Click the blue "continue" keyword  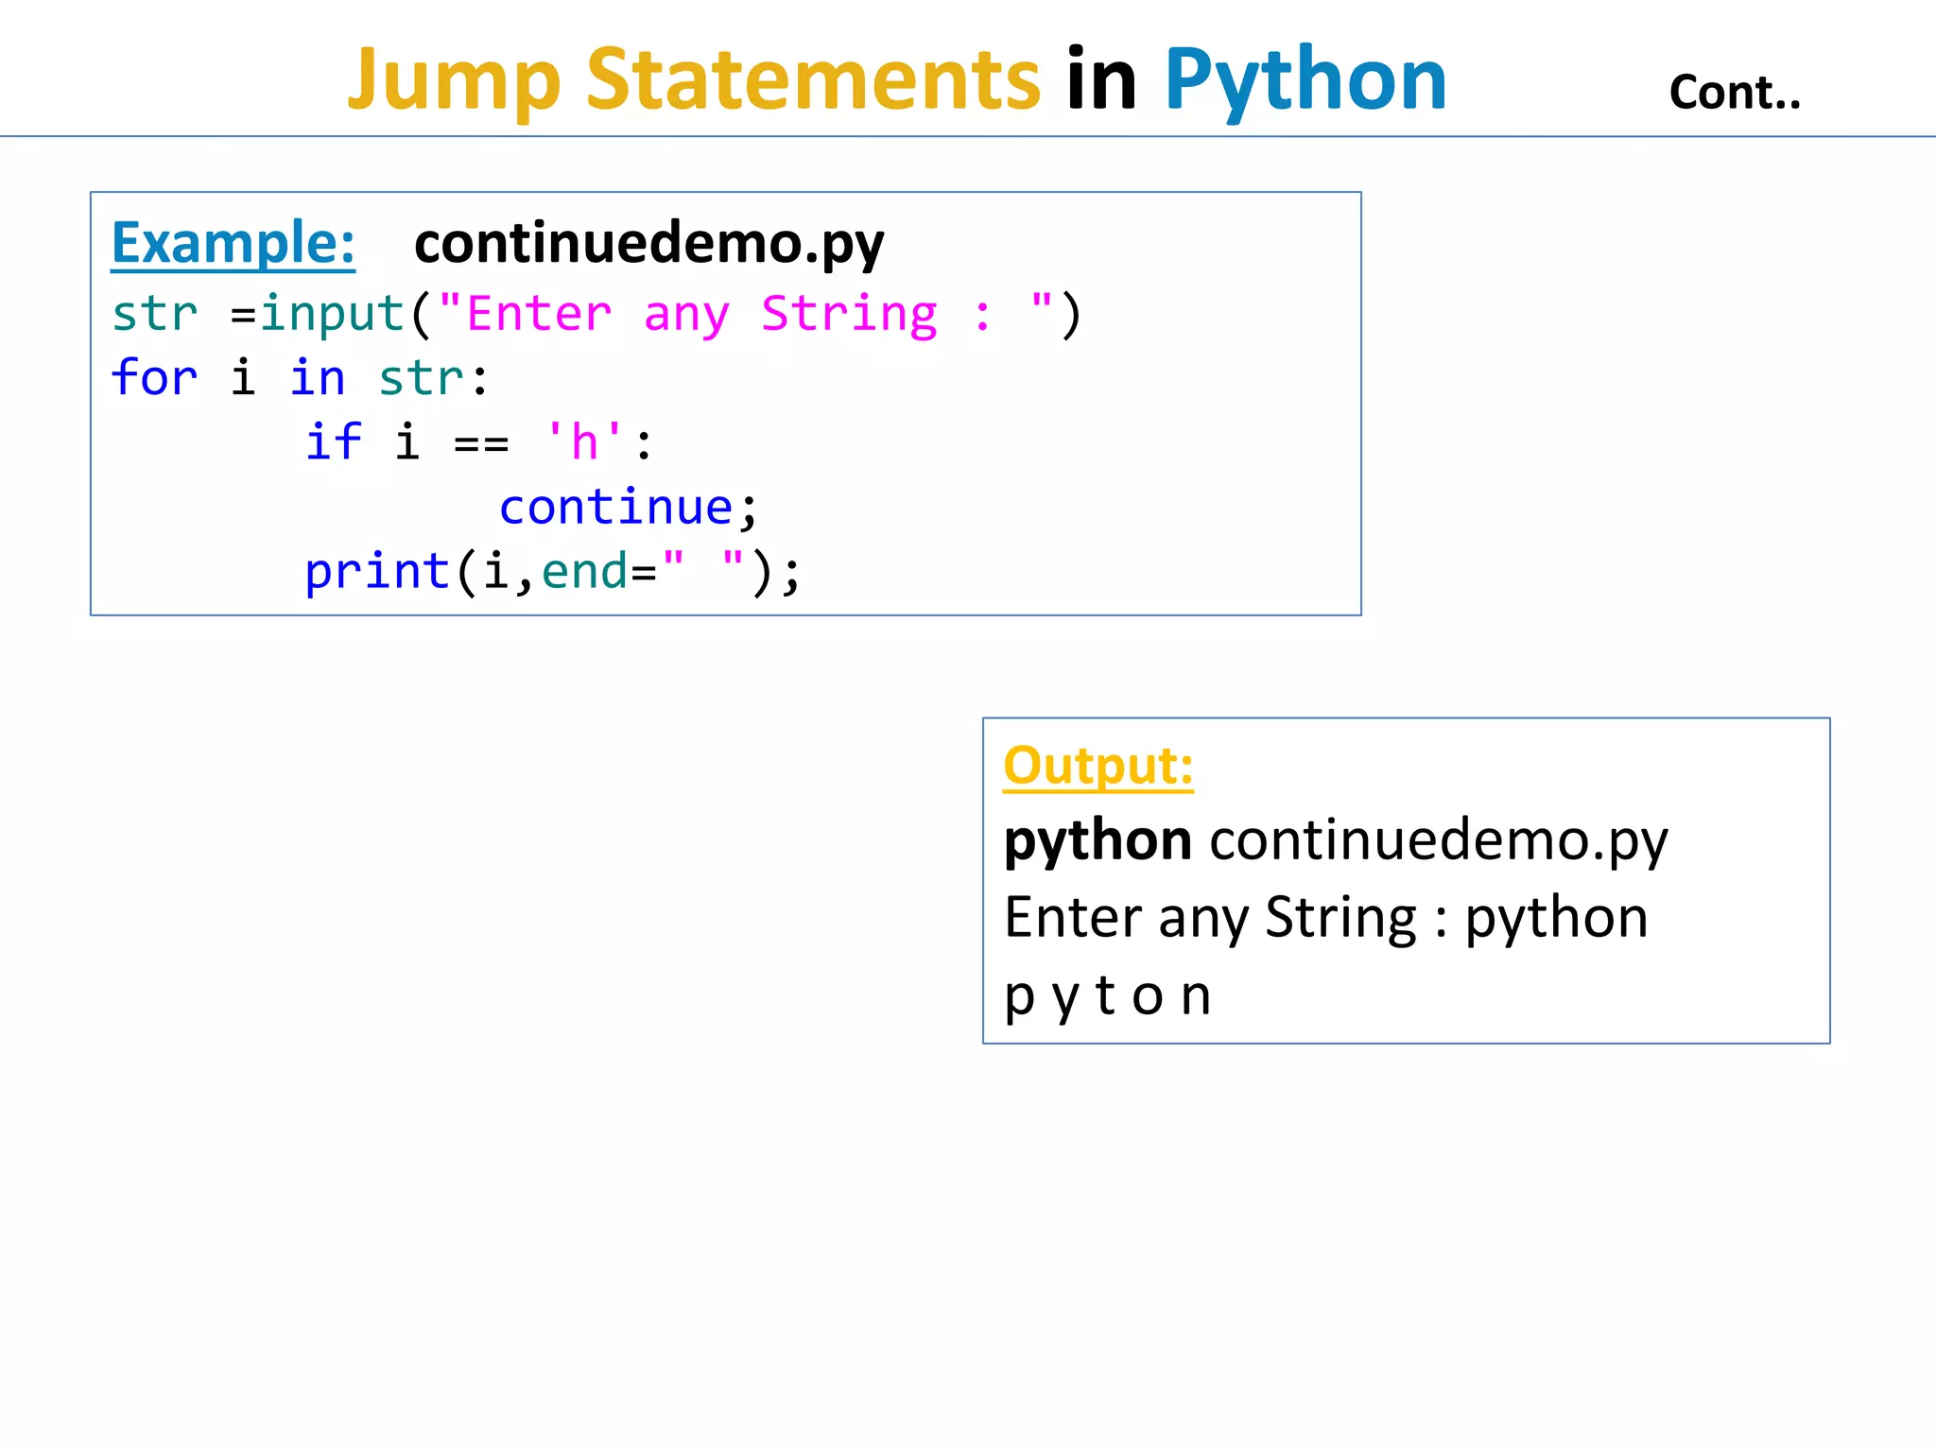pos(615,508)
